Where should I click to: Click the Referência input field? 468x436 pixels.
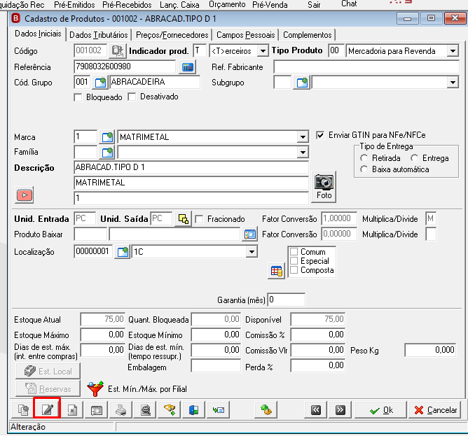pyautogui.click(x=125, y=66)
